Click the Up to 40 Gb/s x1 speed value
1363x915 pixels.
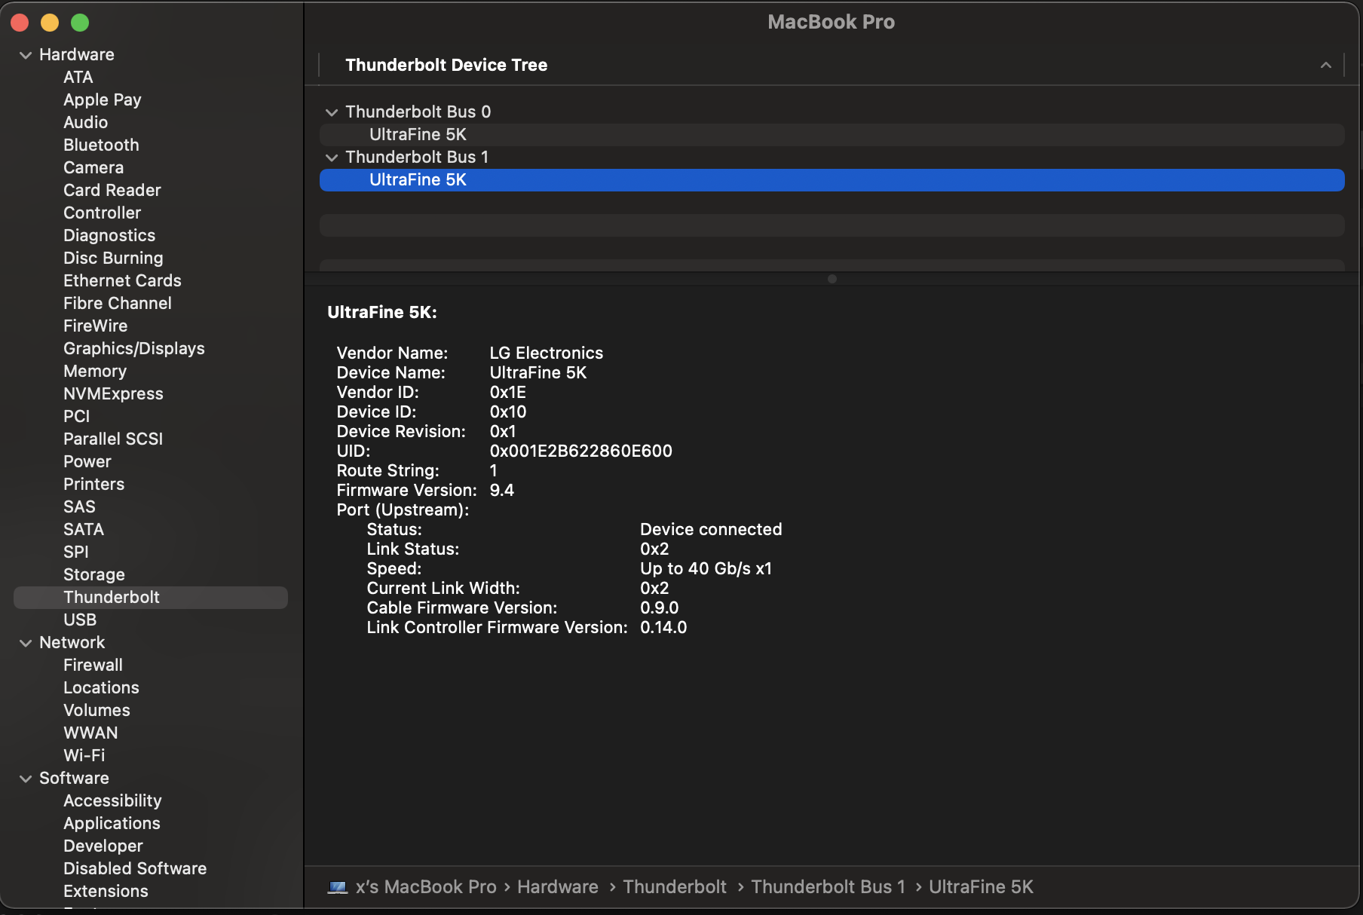706,569
